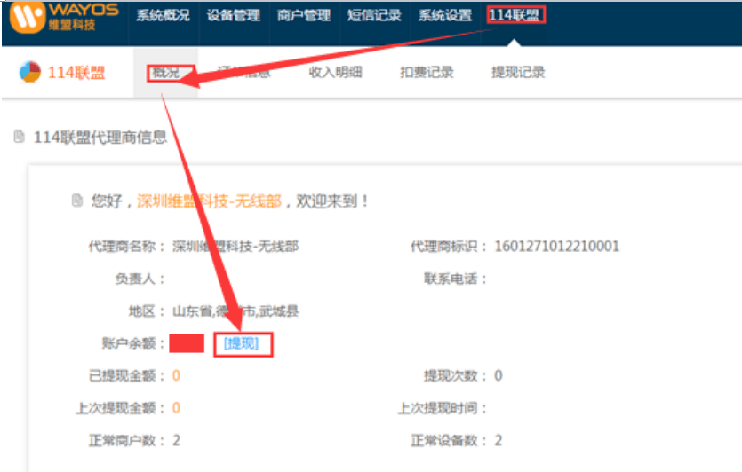Click the orange 114联盟 section title
The width and height of the screenshot is (742, 472).
coord(76,73)
